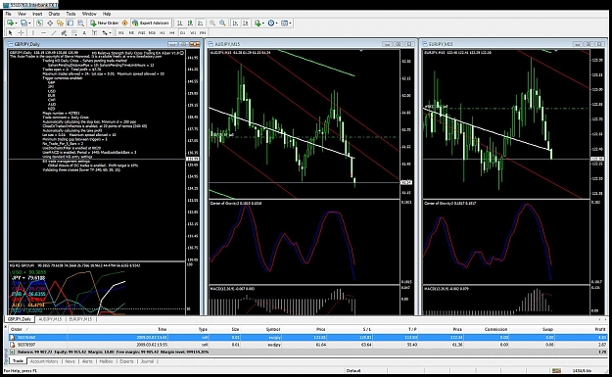Select the text 'A' drawing tool
This screenshot has width=612, height=377.
coord(84,32)
